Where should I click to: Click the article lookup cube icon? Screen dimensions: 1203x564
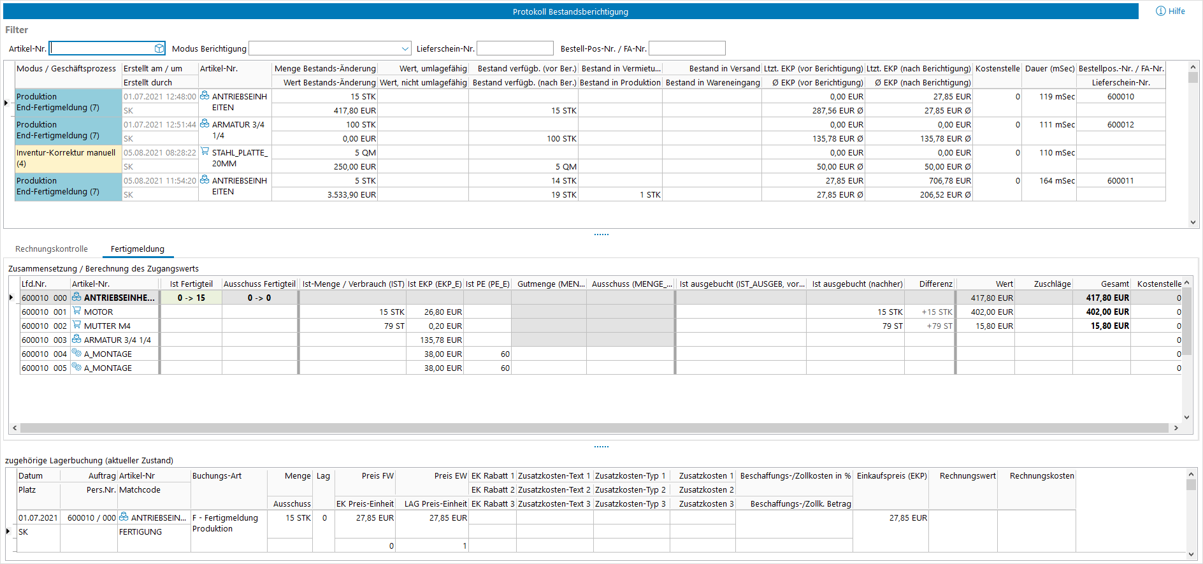(159, 48)
